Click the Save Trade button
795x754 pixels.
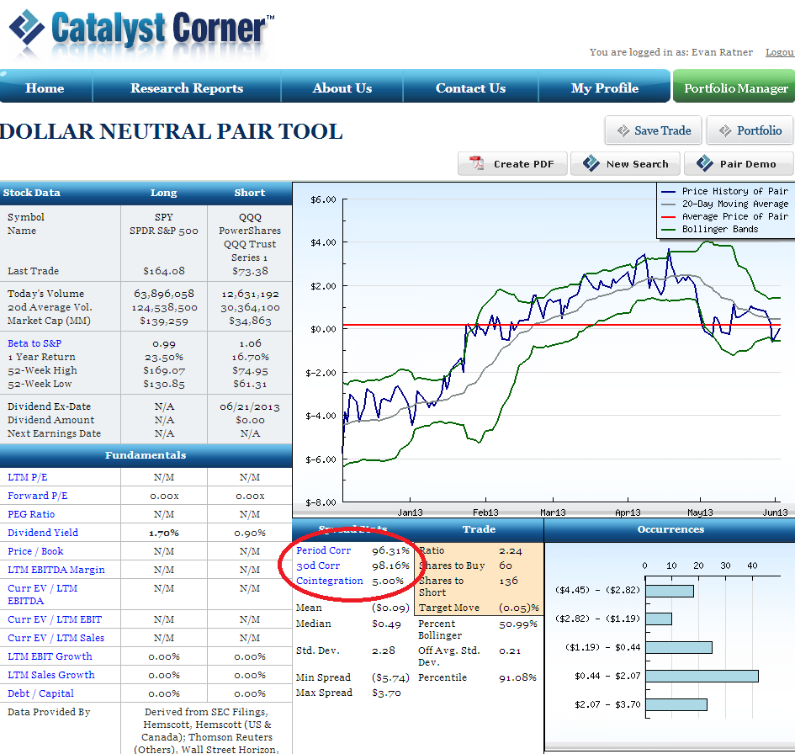(x=653, y=130)
